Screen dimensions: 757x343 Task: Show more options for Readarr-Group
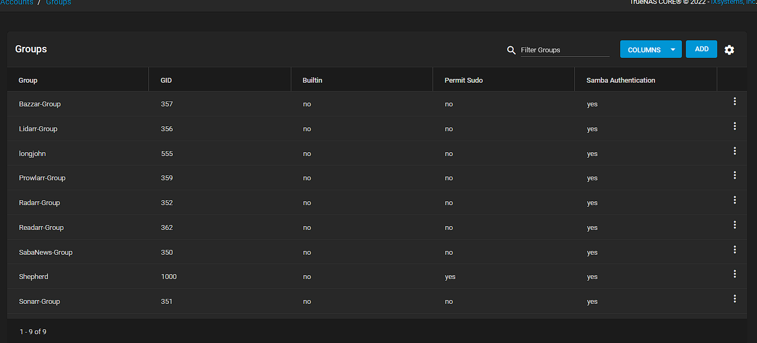734,225
